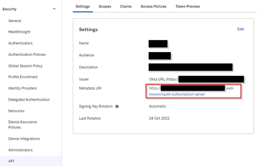Open the Claims tab
Viewport: 257px width, 166px height.
(126, 6)
